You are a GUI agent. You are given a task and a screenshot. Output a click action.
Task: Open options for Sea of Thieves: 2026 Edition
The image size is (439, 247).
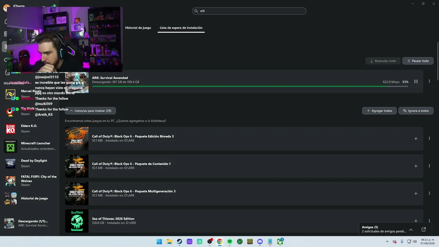pyautogui.click(x=429, y=221)
